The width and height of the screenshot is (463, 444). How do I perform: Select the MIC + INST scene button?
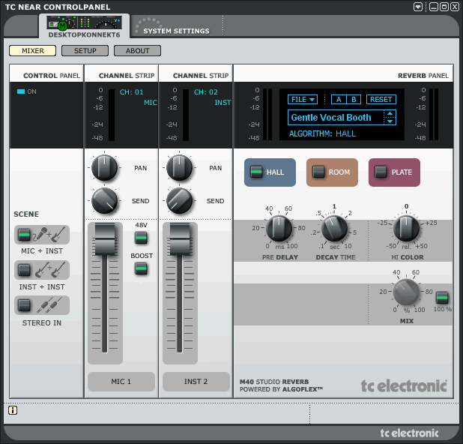click(24, 235)
